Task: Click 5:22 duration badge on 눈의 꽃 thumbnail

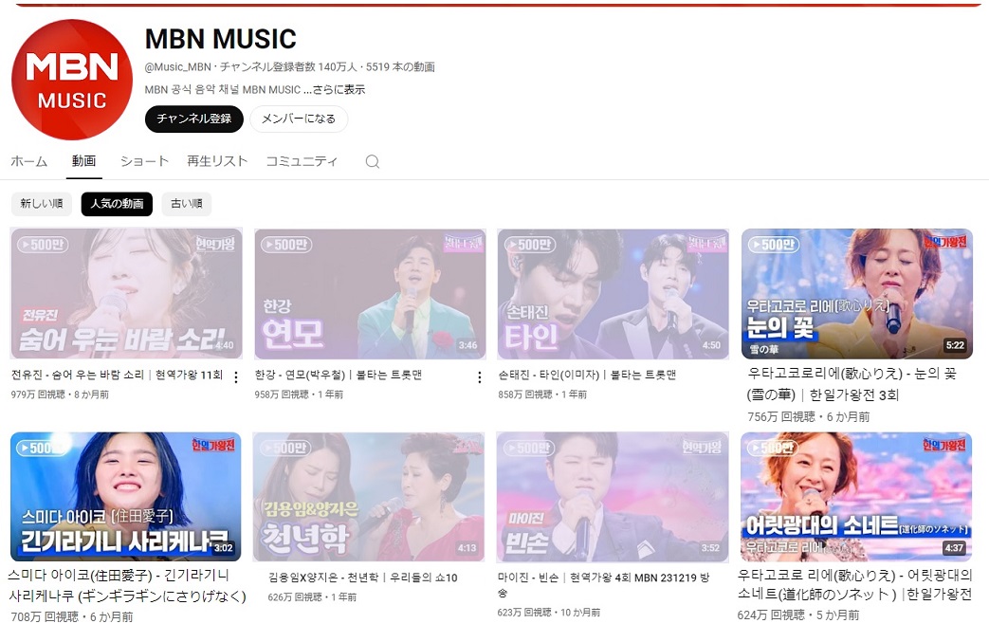Action: click(x=954, y=345)
